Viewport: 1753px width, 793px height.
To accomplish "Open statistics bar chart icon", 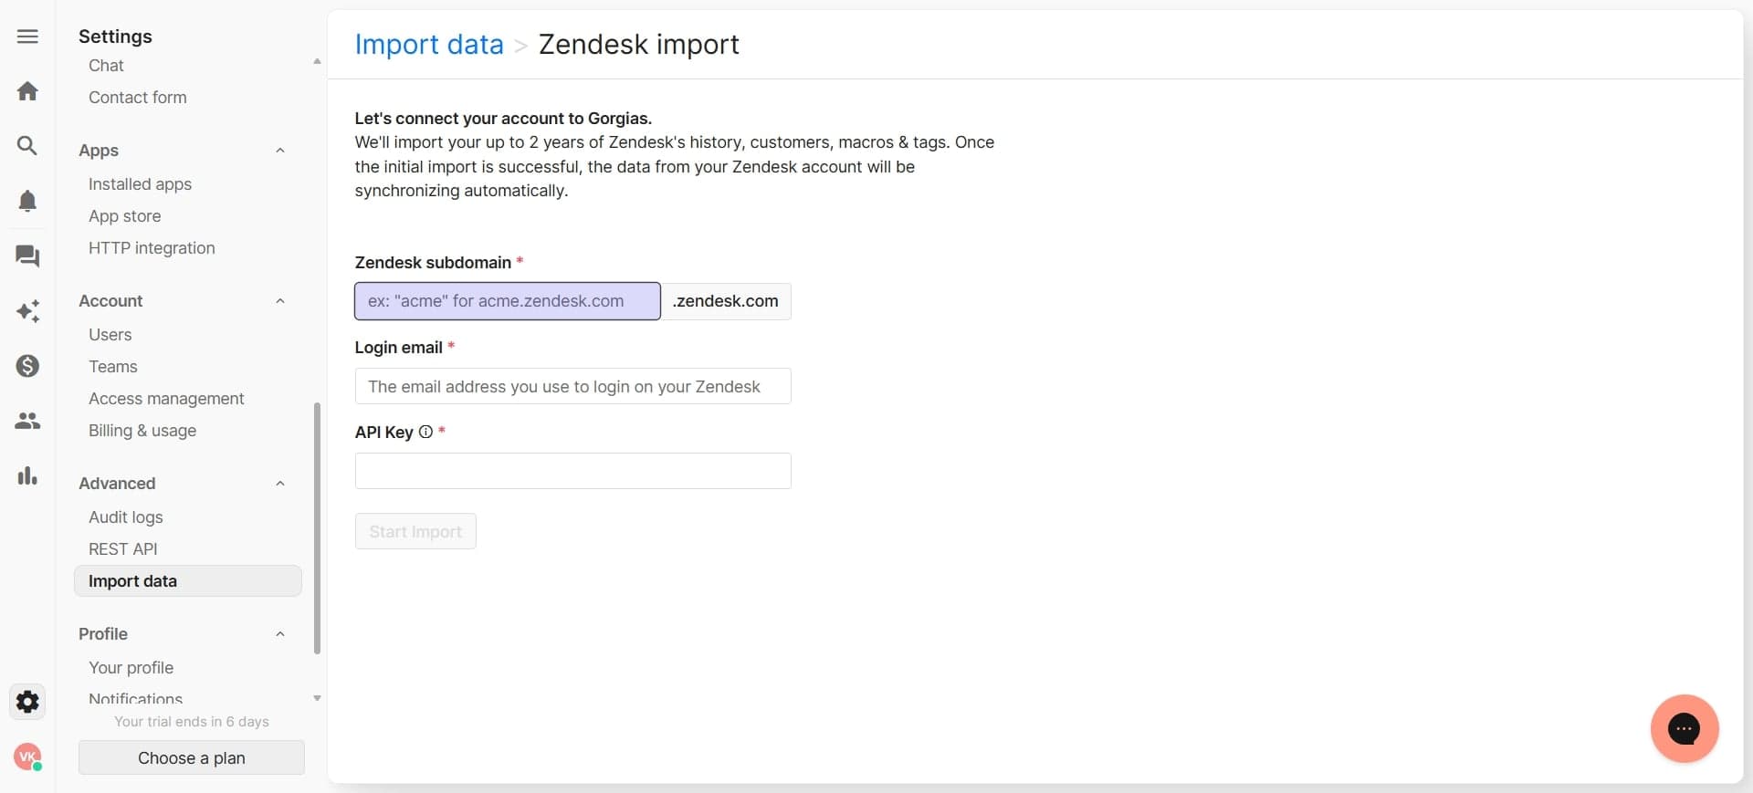I will coord(27,475).
